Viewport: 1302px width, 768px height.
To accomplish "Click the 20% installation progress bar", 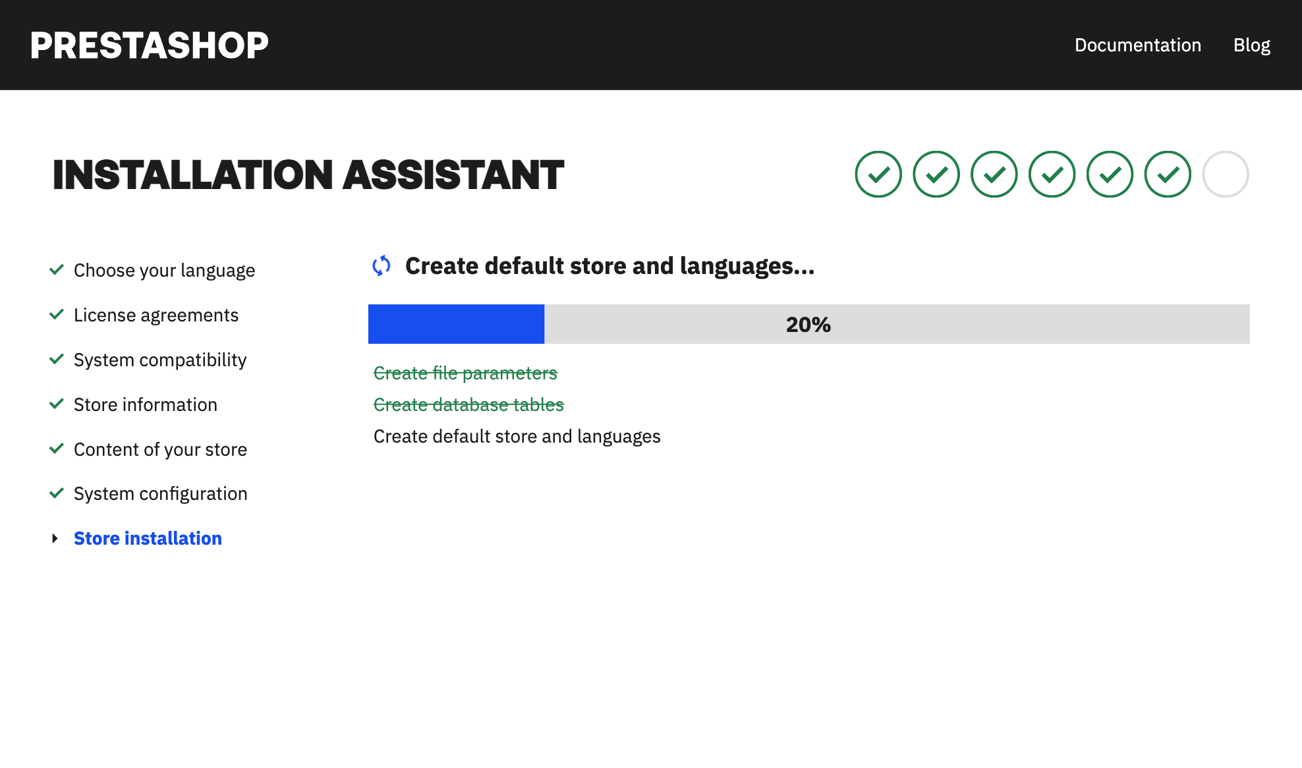I will point(808,324).
